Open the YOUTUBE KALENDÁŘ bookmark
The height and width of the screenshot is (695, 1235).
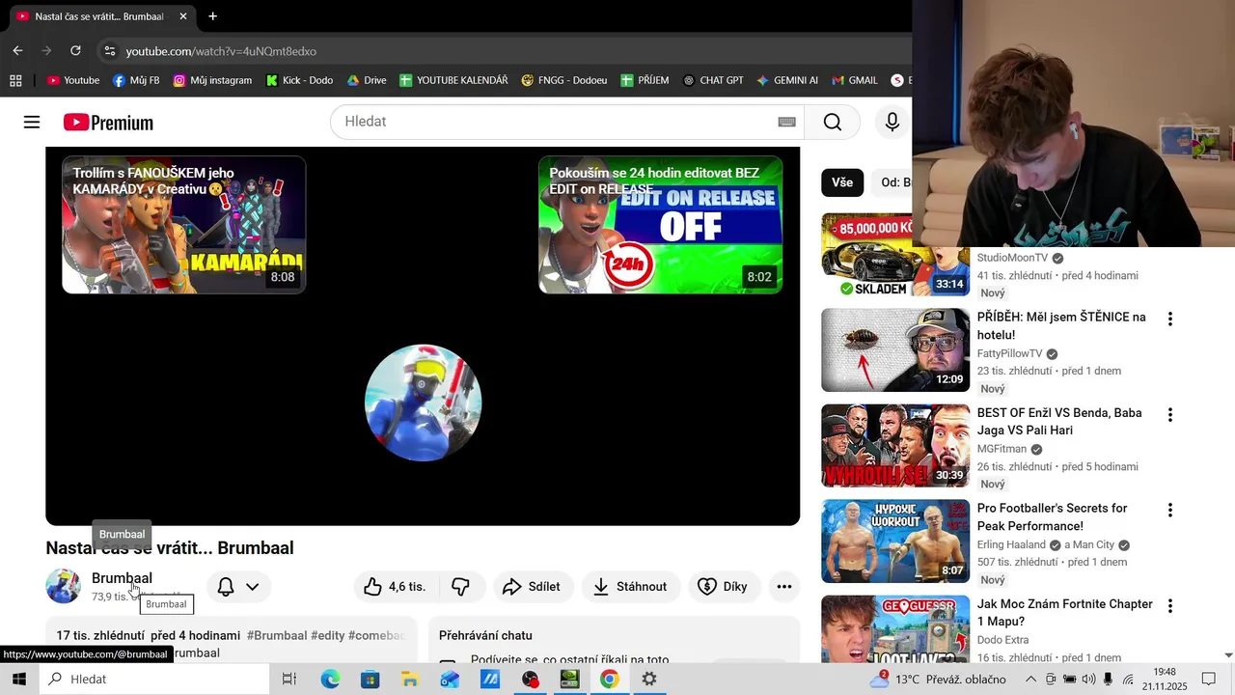click(453, 80)
